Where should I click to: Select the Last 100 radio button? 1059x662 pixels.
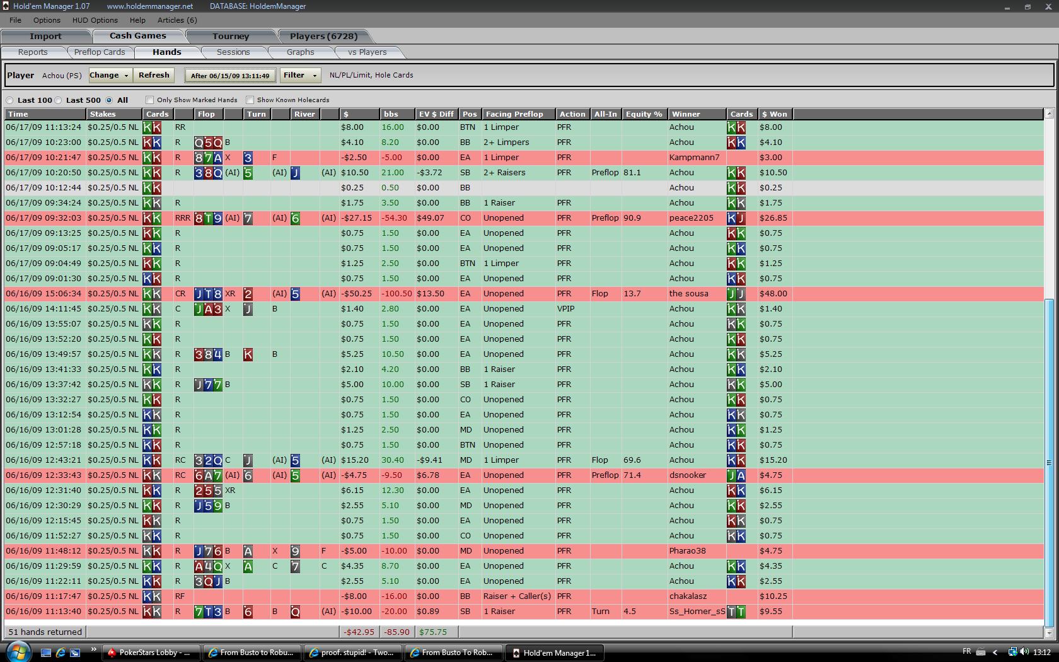9,100
